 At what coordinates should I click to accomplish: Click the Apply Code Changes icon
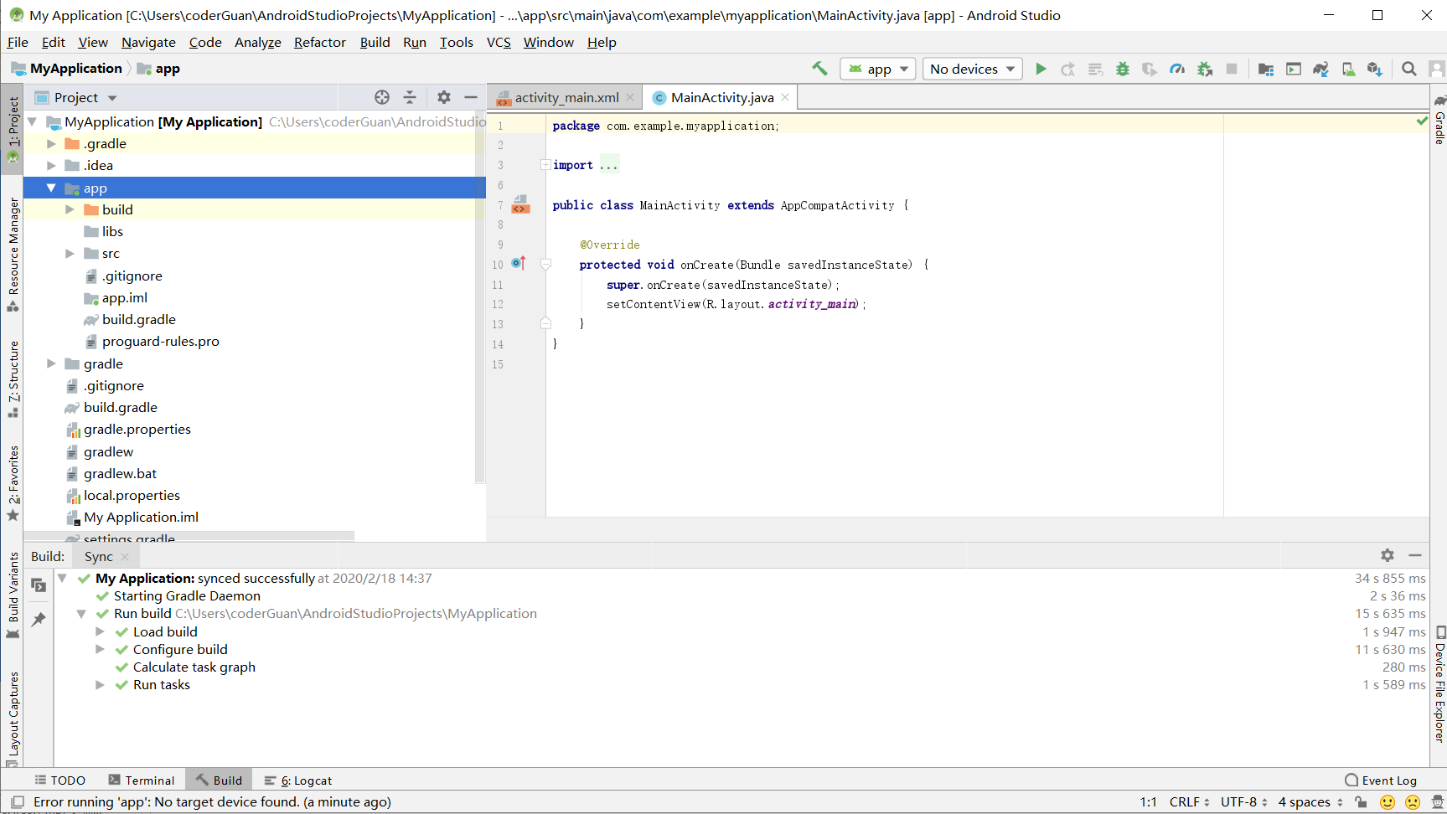(1095, 69)
